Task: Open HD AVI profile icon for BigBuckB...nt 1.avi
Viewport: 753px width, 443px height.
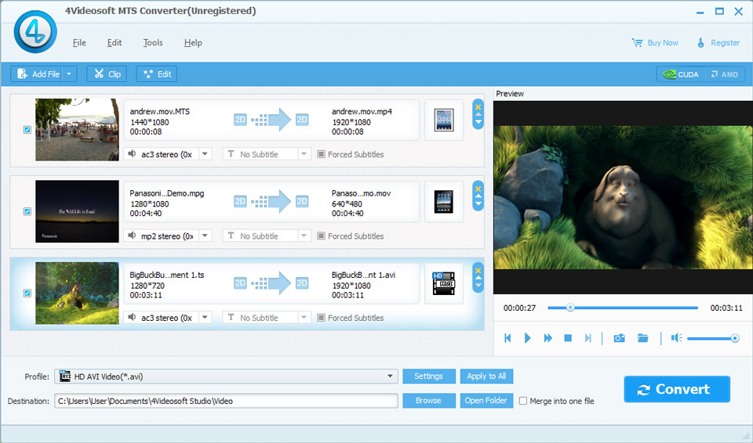Action: [444, 283]
